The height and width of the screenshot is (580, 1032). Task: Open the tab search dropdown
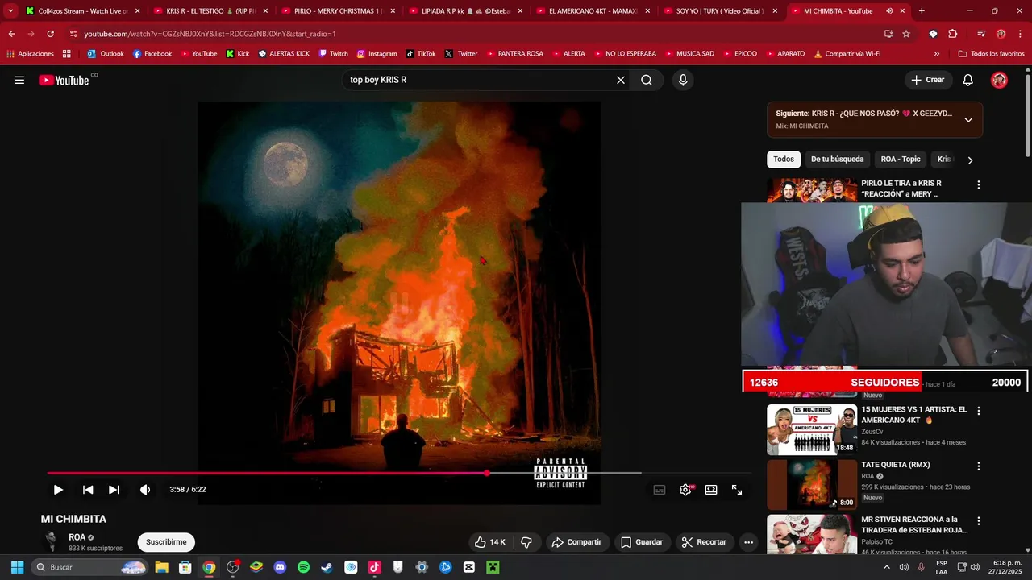pos(10,11)
